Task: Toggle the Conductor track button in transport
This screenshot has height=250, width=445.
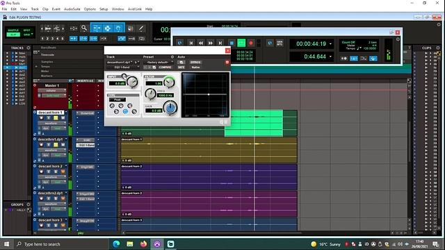Action: click(x=373, y=58)
